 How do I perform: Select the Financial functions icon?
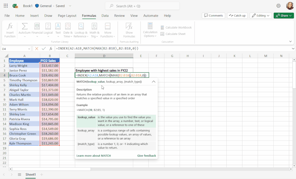[37, 30]
